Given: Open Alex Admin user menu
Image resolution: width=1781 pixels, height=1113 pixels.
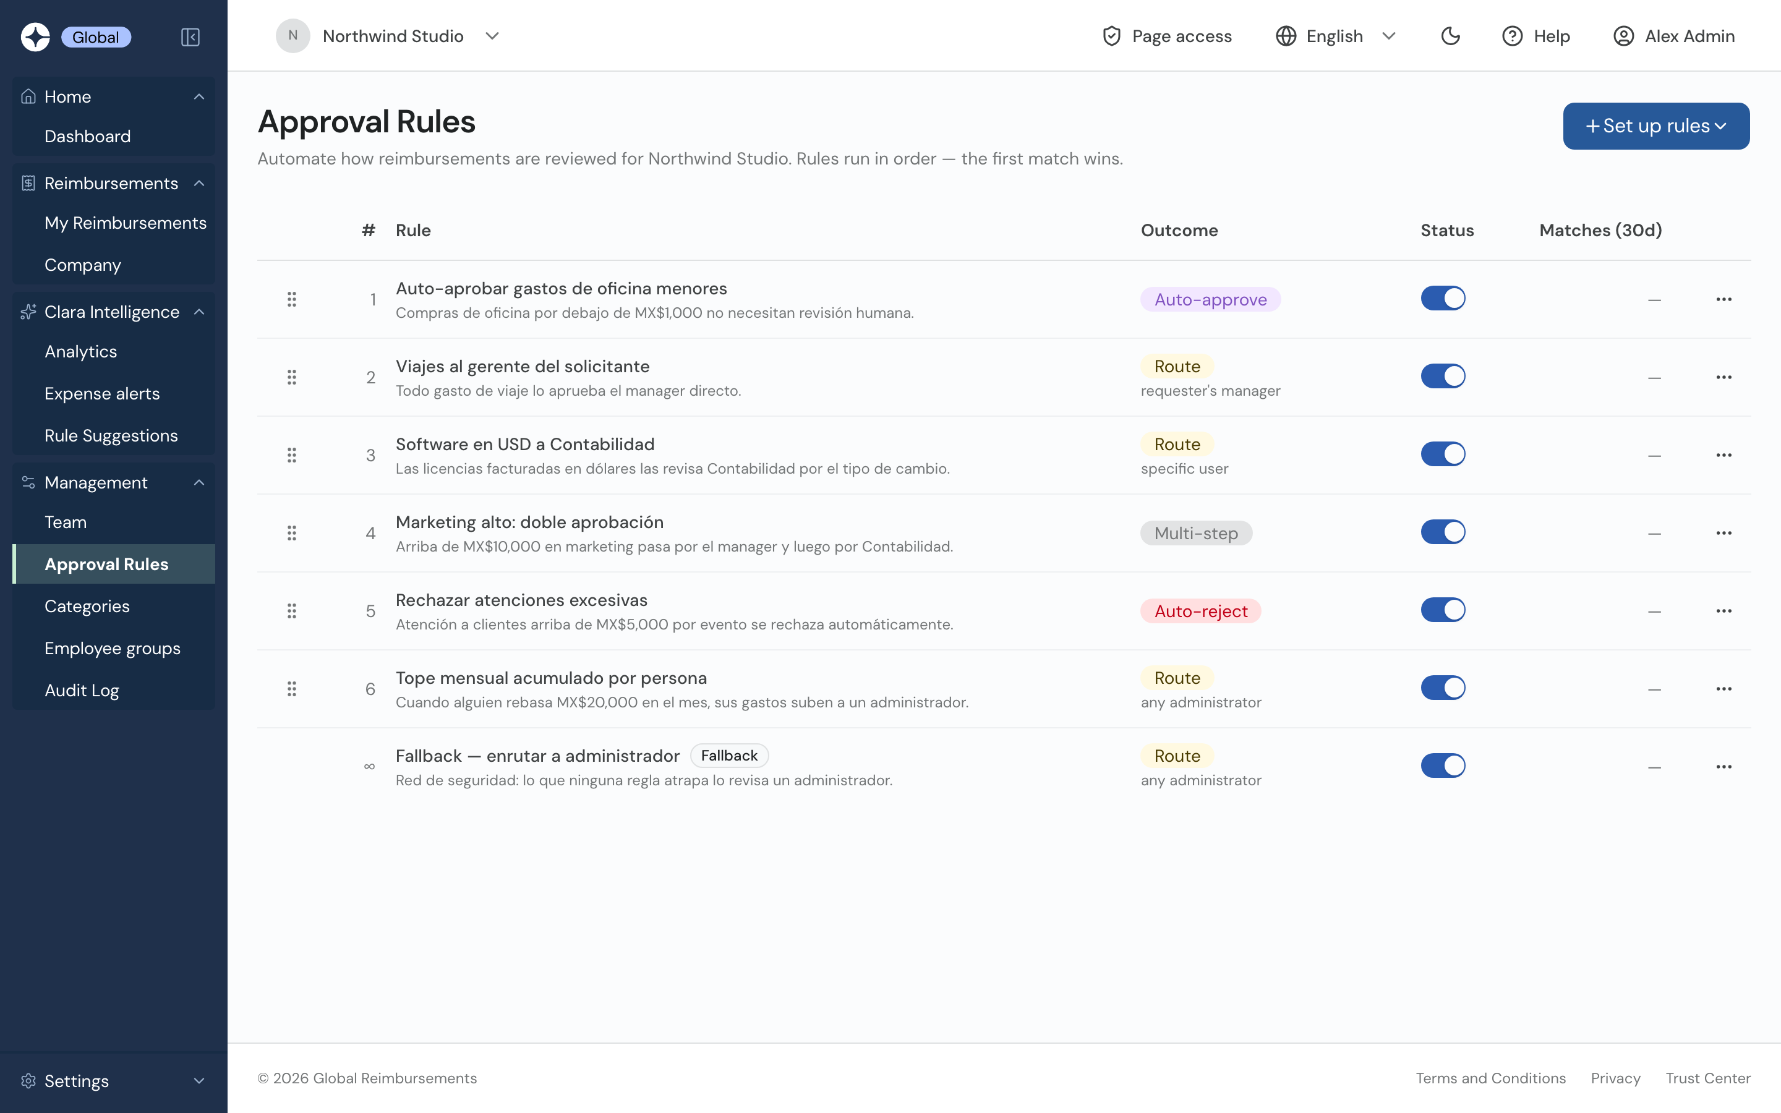Looking at the screenshot, I should click(x=1673, y=36).
